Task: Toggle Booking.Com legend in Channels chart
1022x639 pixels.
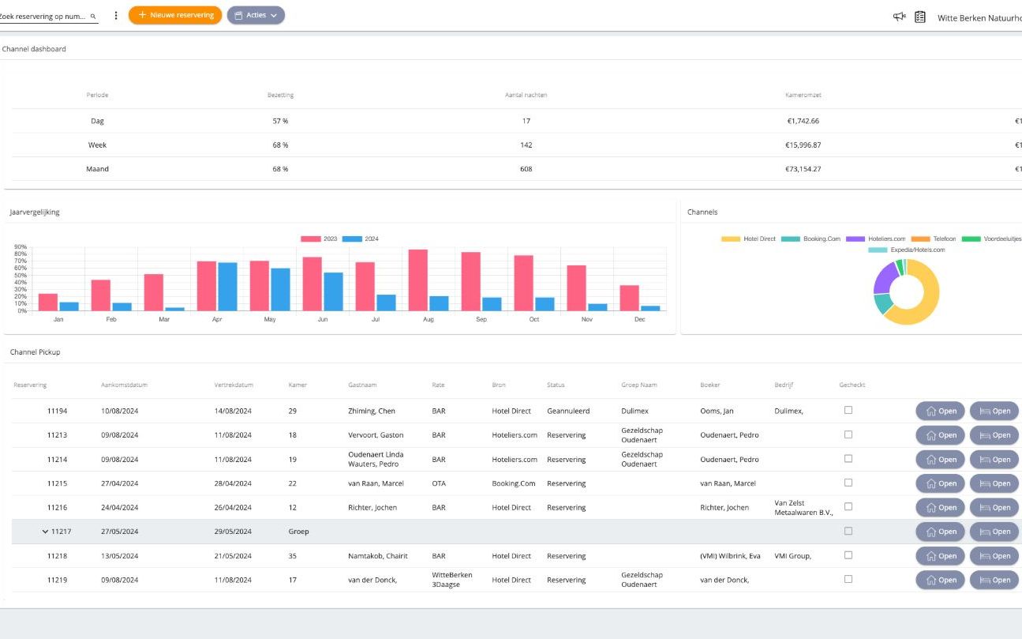Action: tap(791, 239)
